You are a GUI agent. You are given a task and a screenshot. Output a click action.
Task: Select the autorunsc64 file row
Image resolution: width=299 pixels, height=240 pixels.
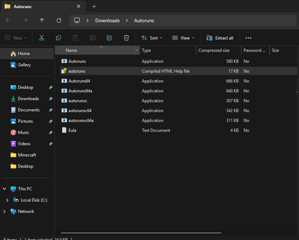tap(179, 111)
